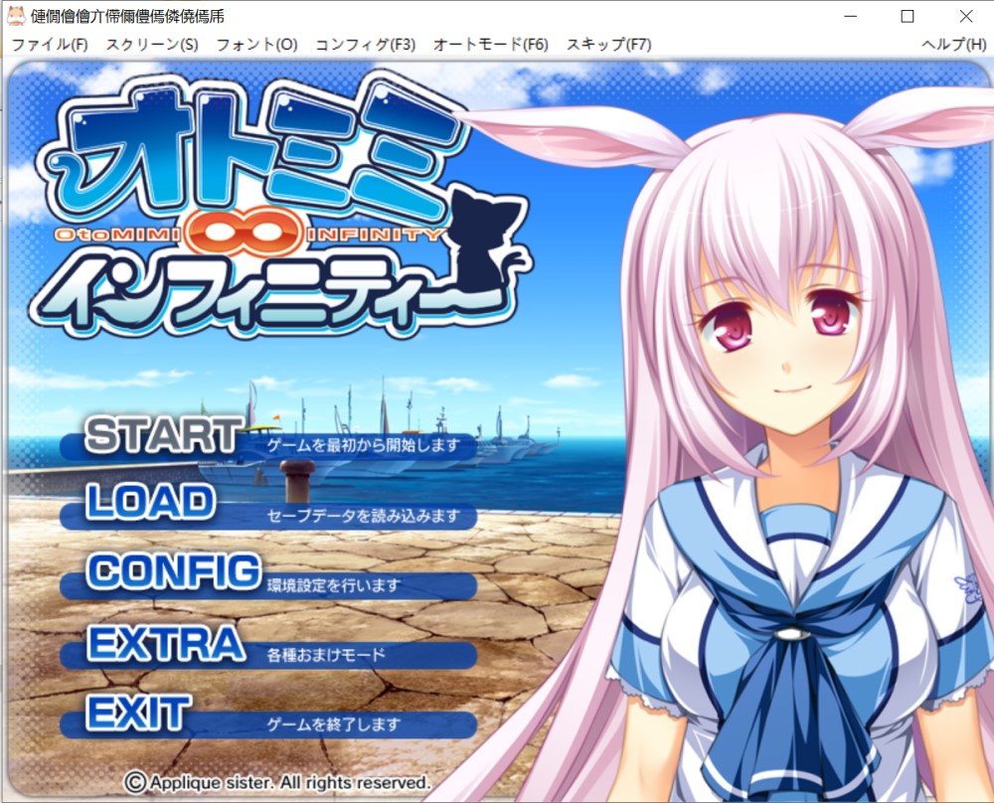
Task: Close the game window
Action: point(965,16)
